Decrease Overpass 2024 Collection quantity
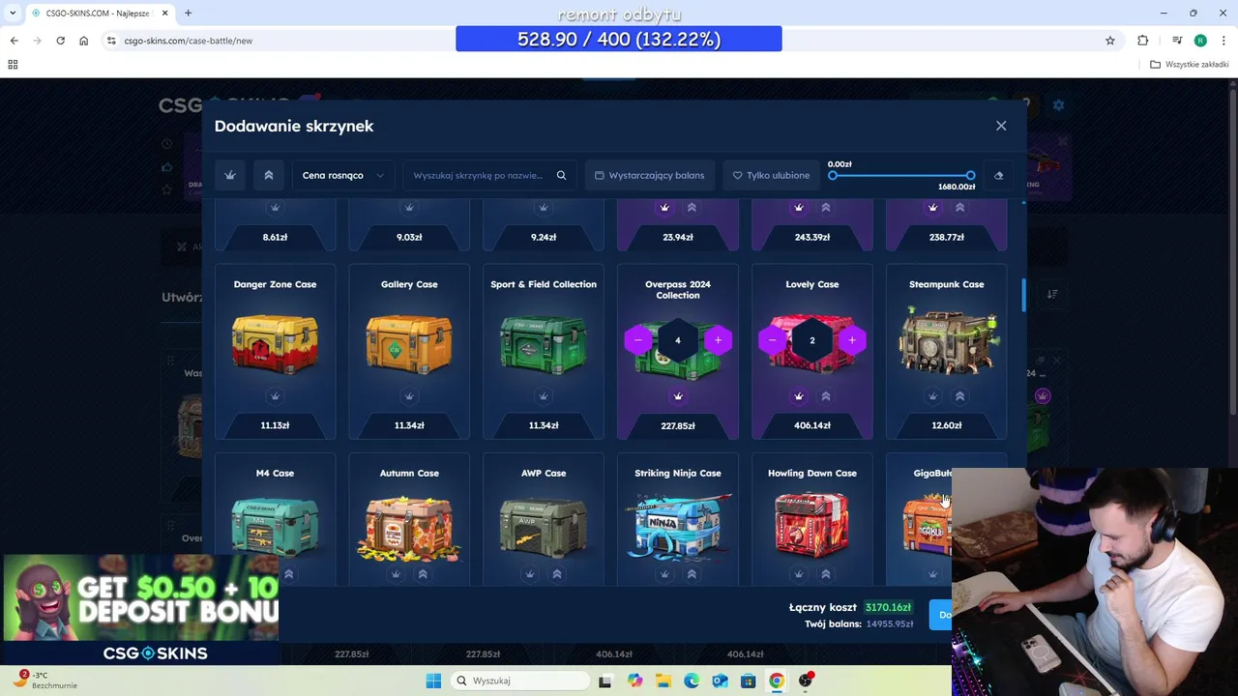Screen dimensions: 1238x696 pyautogui.click(x=638, y=340)
